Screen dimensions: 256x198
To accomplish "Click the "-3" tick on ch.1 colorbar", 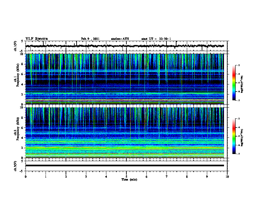I will (x=239, y=65).
